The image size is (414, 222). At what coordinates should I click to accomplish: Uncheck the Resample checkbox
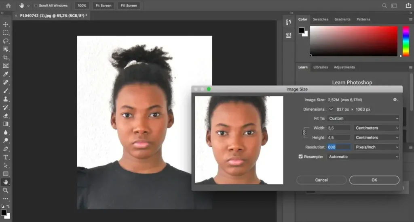300,157
